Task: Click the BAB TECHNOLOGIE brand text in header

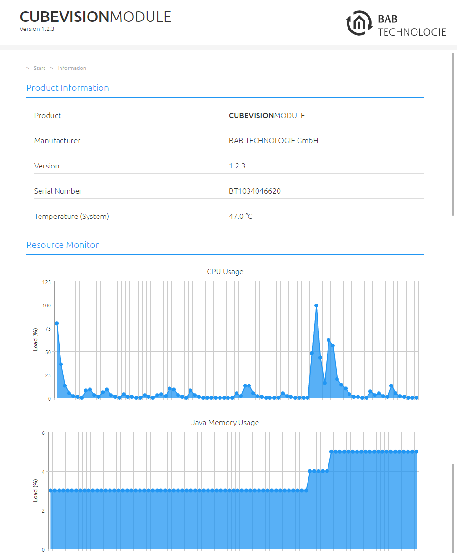Action: (x=412, y=25)
